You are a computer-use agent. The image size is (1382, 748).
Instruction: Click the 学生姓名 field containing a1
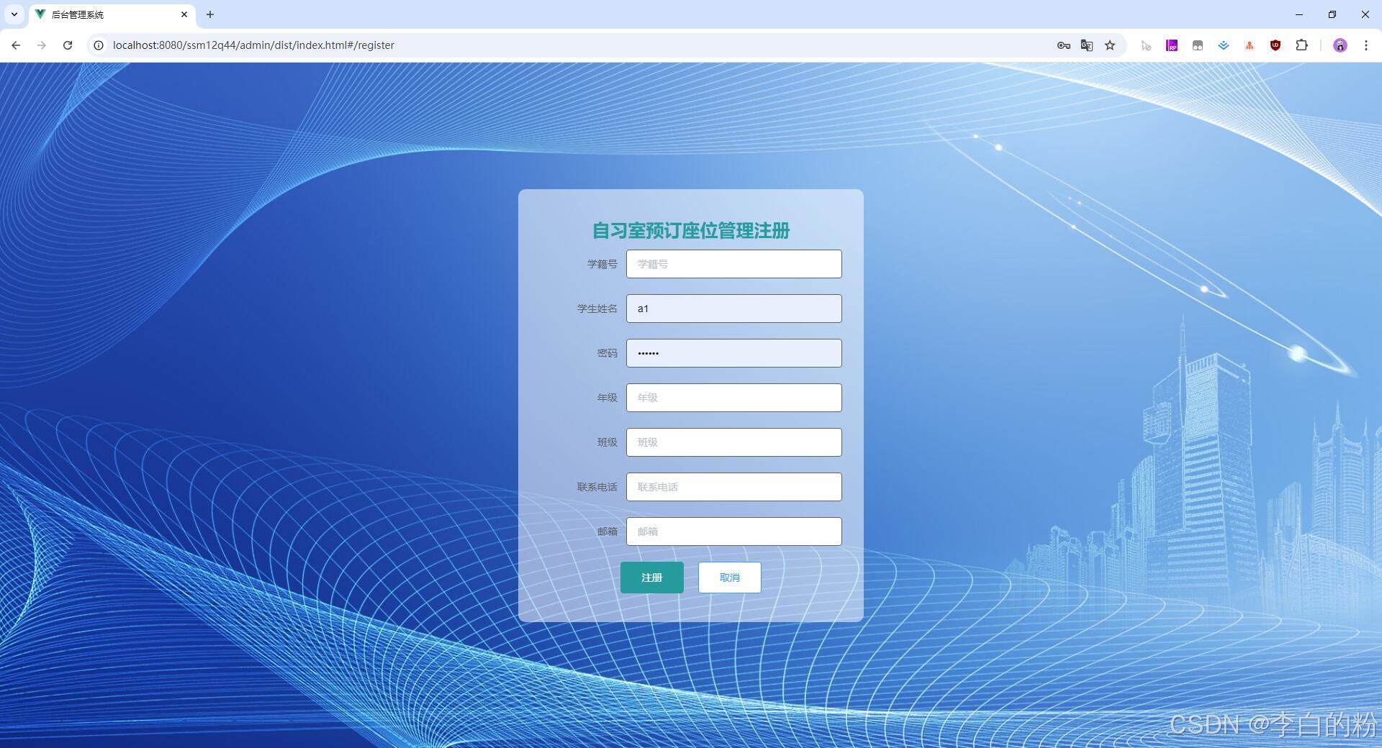point(733,309)
